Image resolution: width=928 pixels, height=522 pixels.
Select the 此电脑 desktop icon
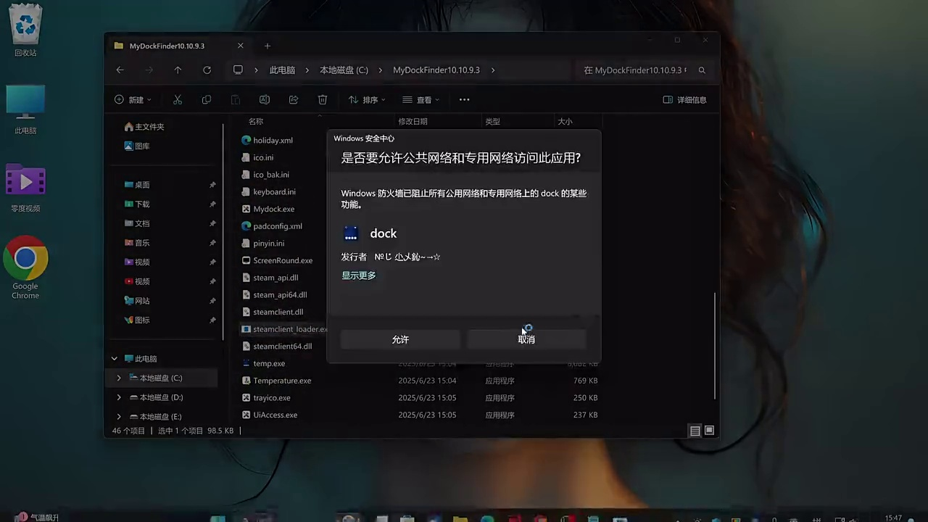pyautogui.click(x=25, y=110)
